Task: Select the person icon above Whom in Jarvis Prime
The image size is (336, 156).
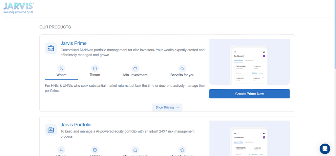Action: point(61,69)
